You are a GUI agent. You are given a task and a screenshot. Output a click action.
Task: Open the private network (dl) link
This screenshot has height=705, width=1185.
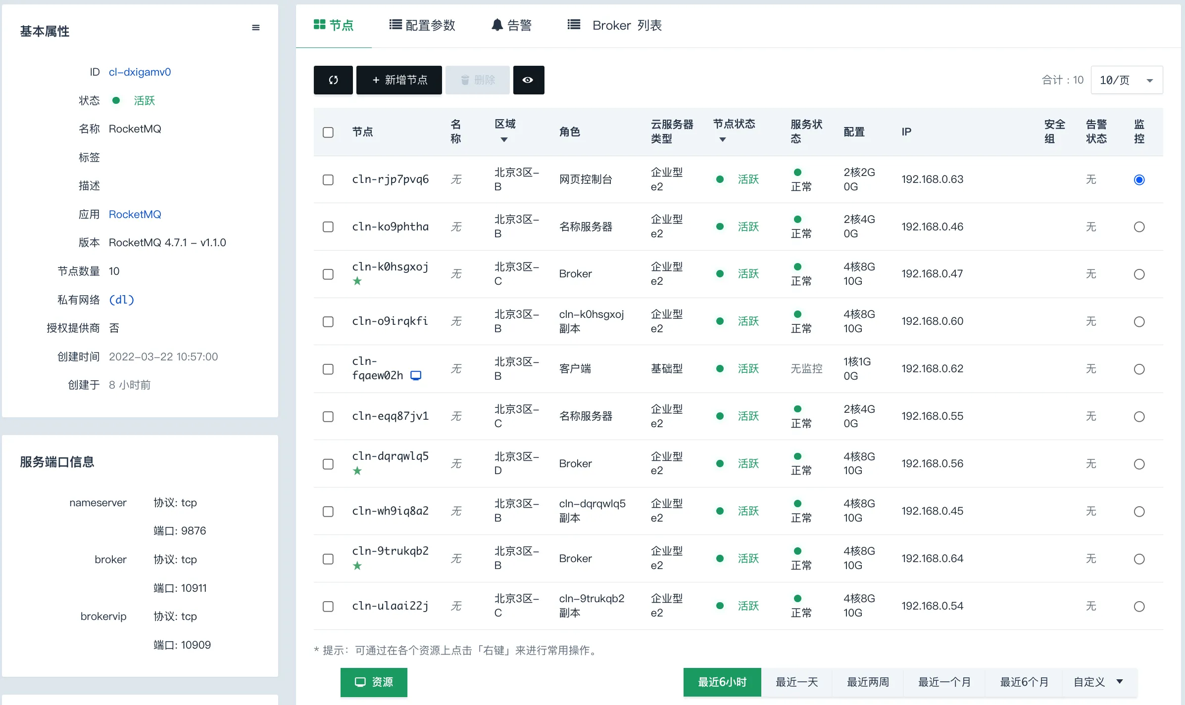tap(121, 300)
